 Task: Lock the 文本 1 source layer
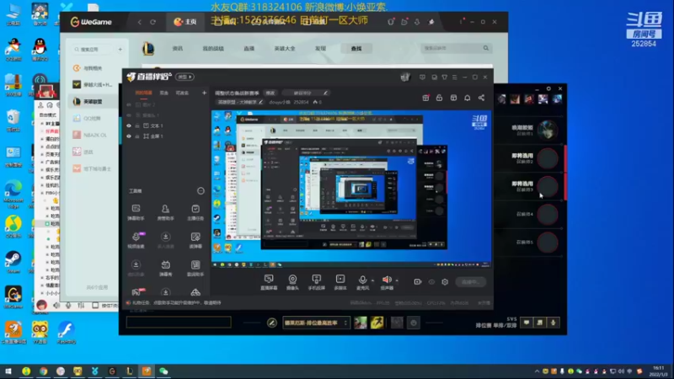click(x=137, y=125)
